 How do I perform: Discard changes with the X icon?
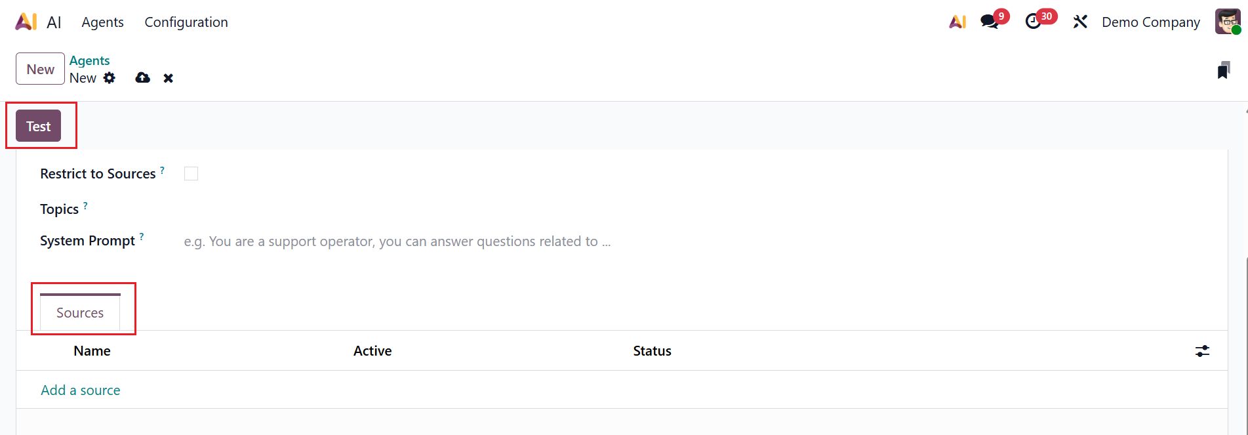pyautogui.click(x=169, y=78)
